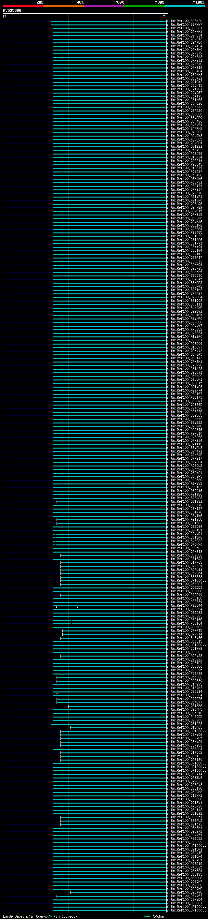
Task: Click hit label UniRef100_A5AL11
Action: click(187, 570)
